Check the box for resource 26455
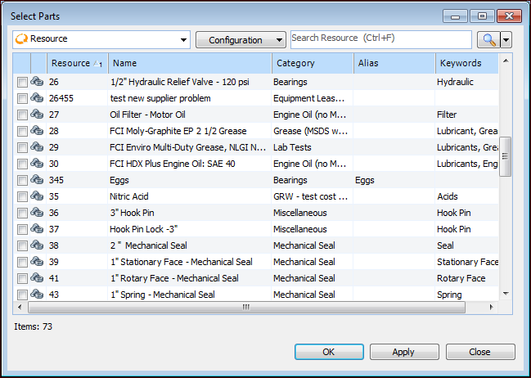Viewport: 531px width, 378px height. click(22, 98)
